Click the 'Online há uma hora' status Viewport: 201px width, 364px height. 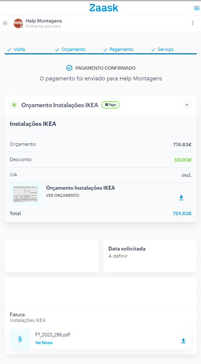coord(43,26)
